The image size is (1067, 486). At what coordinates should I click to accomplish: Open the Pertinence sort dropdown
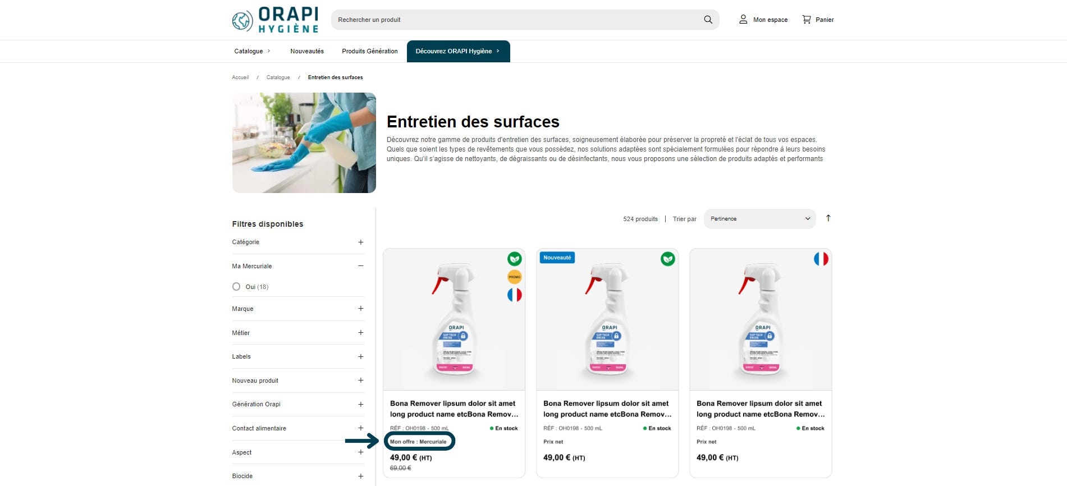click(x=761, y=219)
